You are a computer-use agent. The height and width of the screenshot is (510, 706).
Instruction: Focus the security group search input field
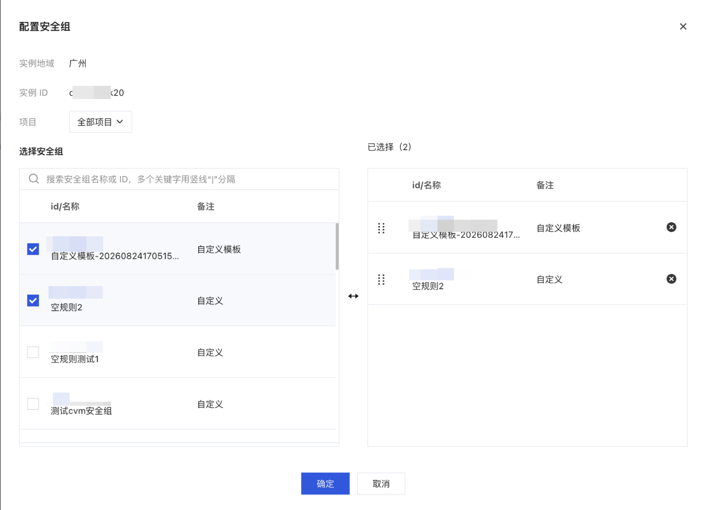[179, 179]
